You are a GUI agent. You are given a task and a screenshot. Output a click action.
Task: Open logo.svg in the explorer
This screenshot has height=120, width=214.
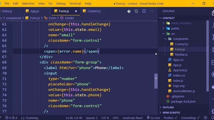(179, 86)
